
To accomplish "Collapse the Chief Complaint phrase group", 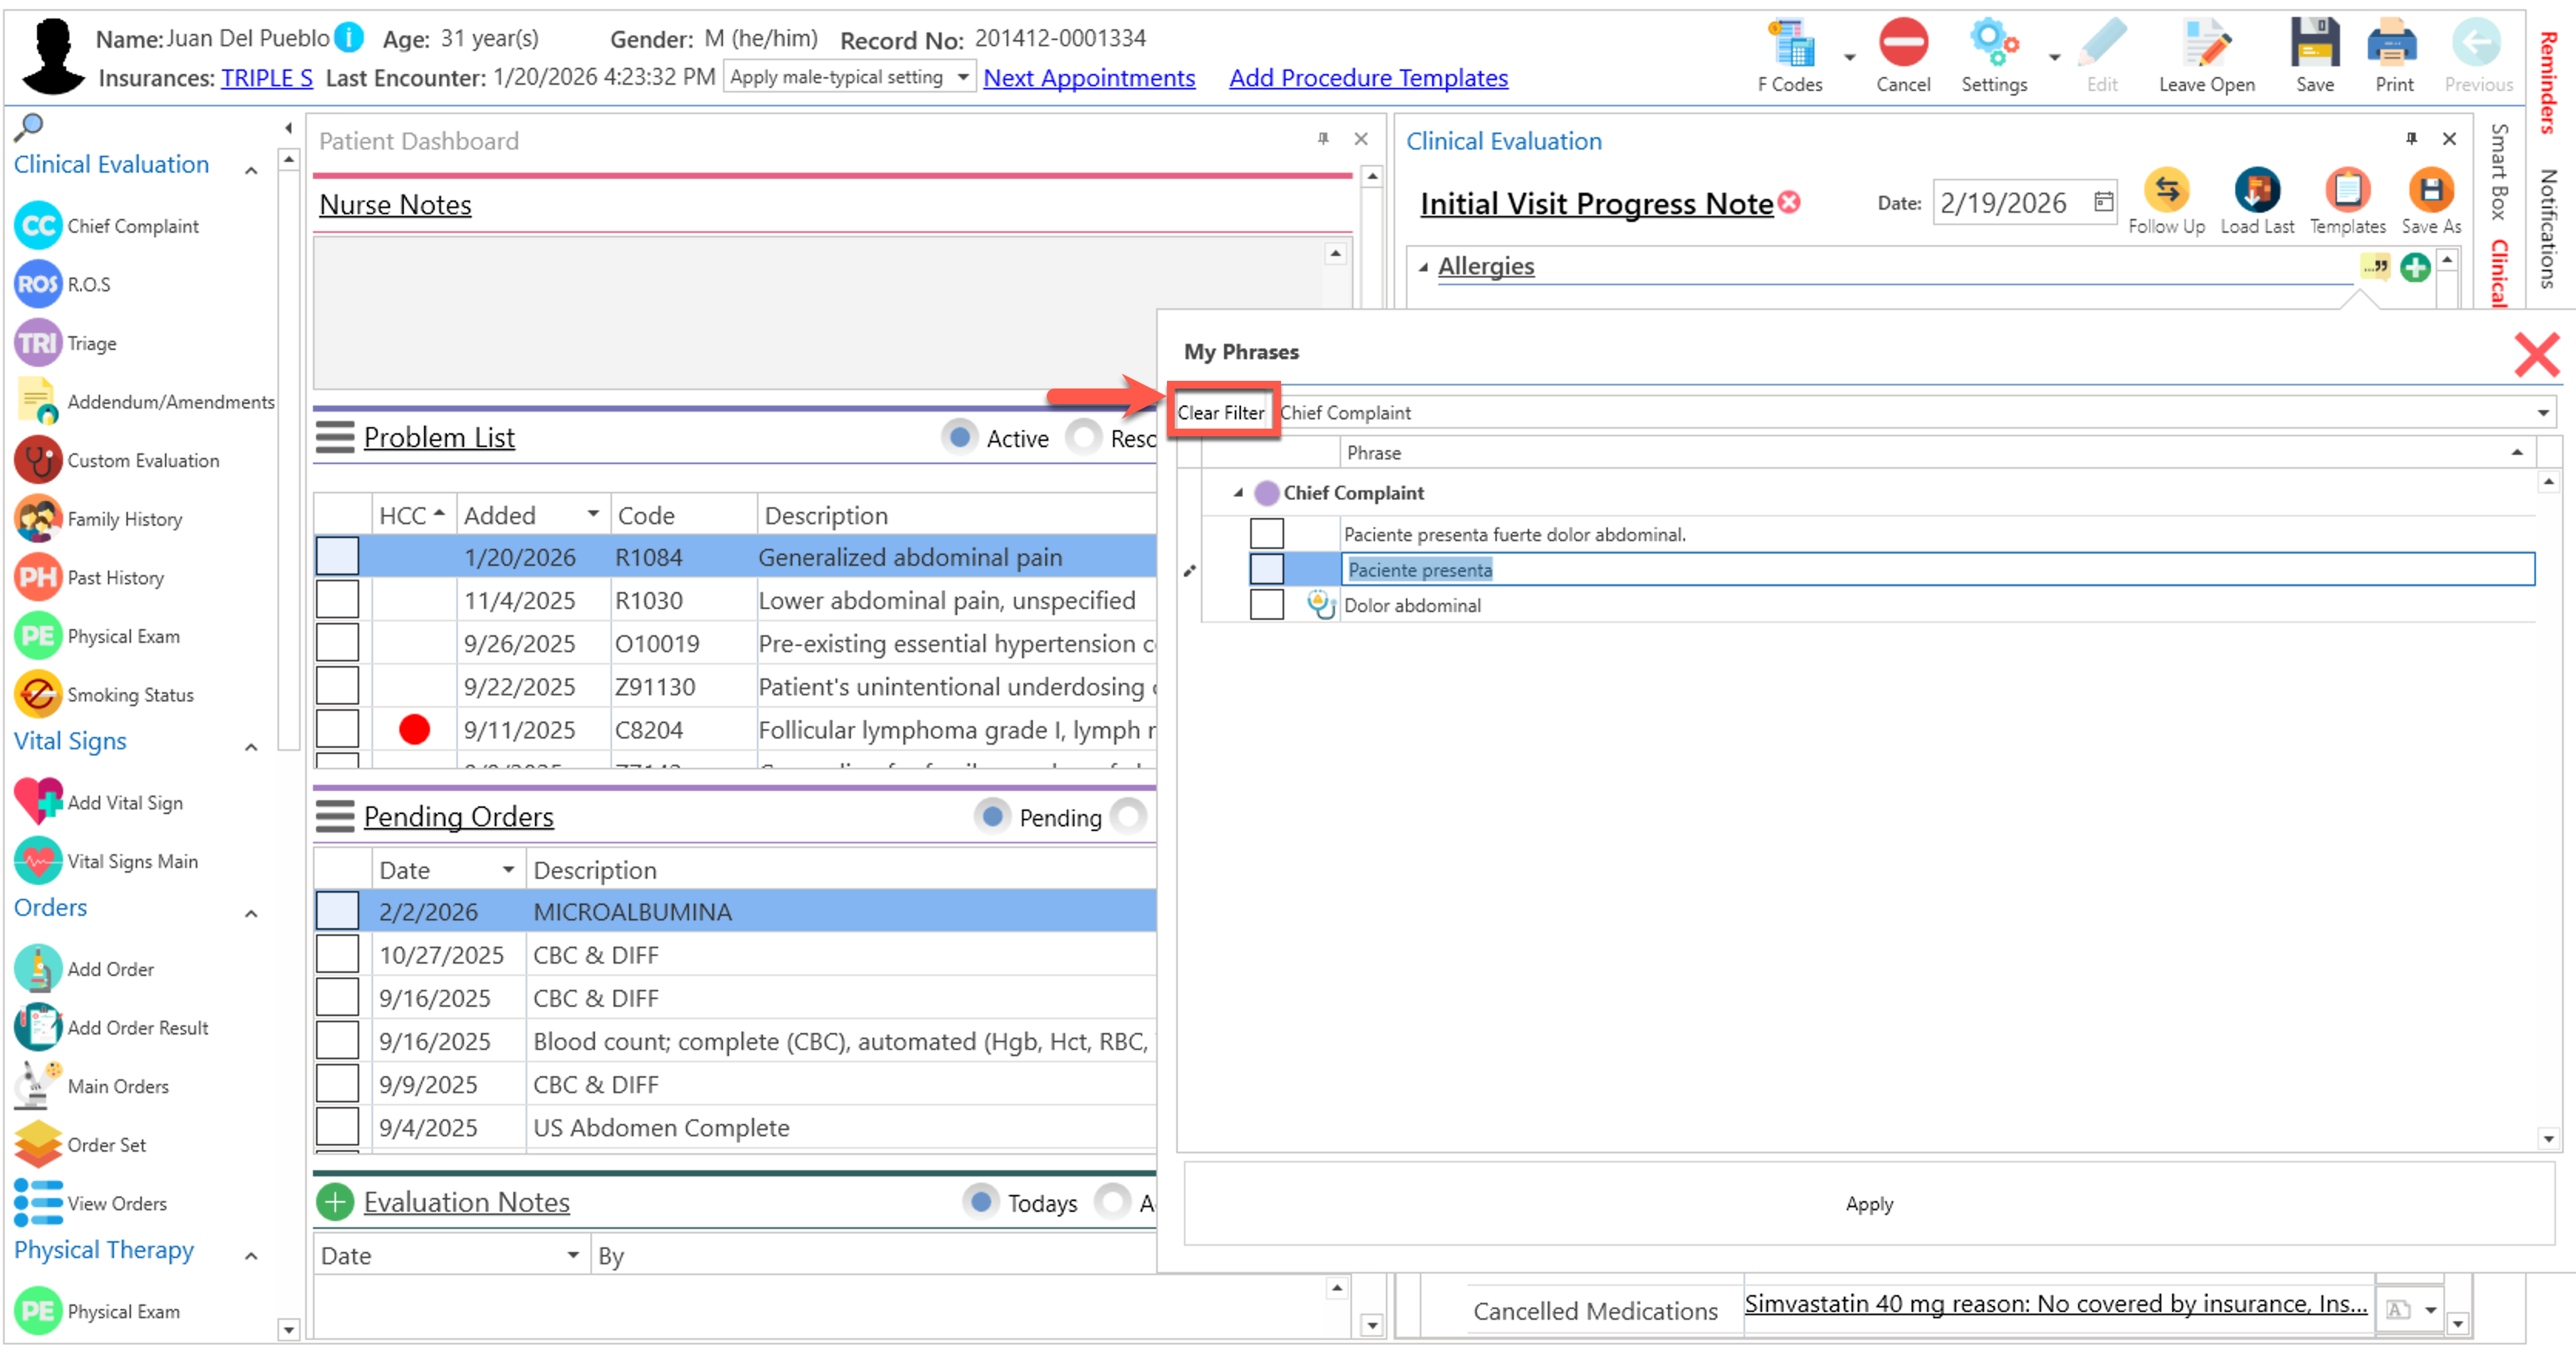I will 1238,493.
